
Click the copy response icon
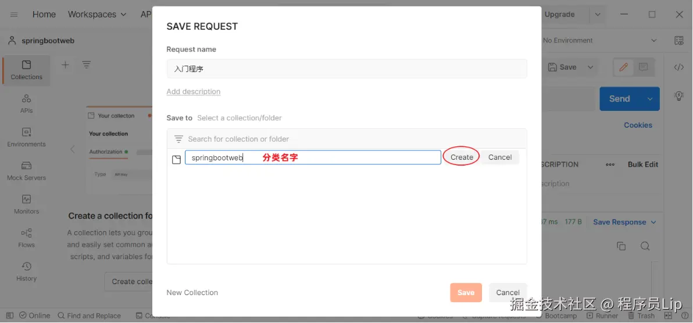621,246
